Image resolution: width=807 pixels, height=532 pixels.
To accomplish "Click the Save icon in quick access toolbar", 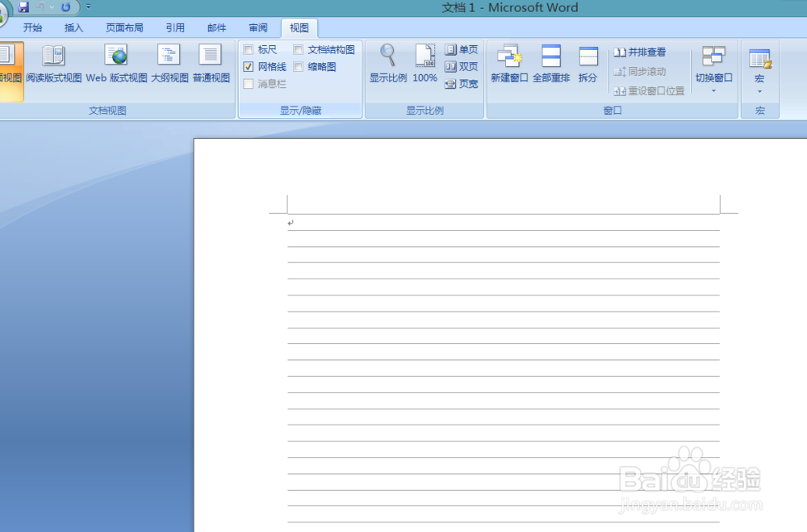I will click(23, 7).
